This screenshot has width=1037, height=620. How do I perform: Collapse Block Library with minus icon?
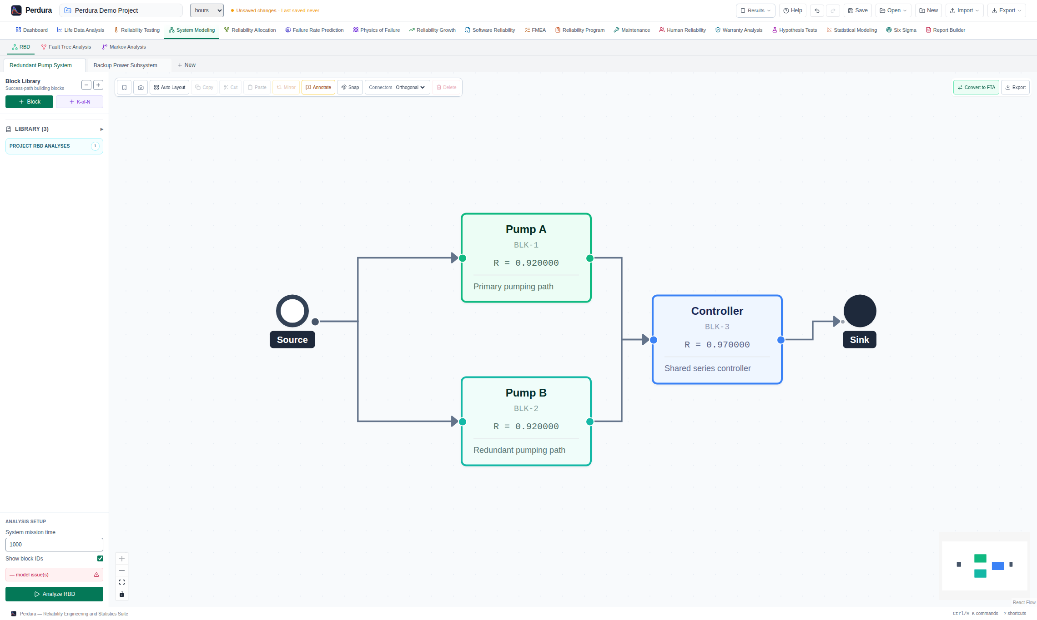(x=86, y=85)
